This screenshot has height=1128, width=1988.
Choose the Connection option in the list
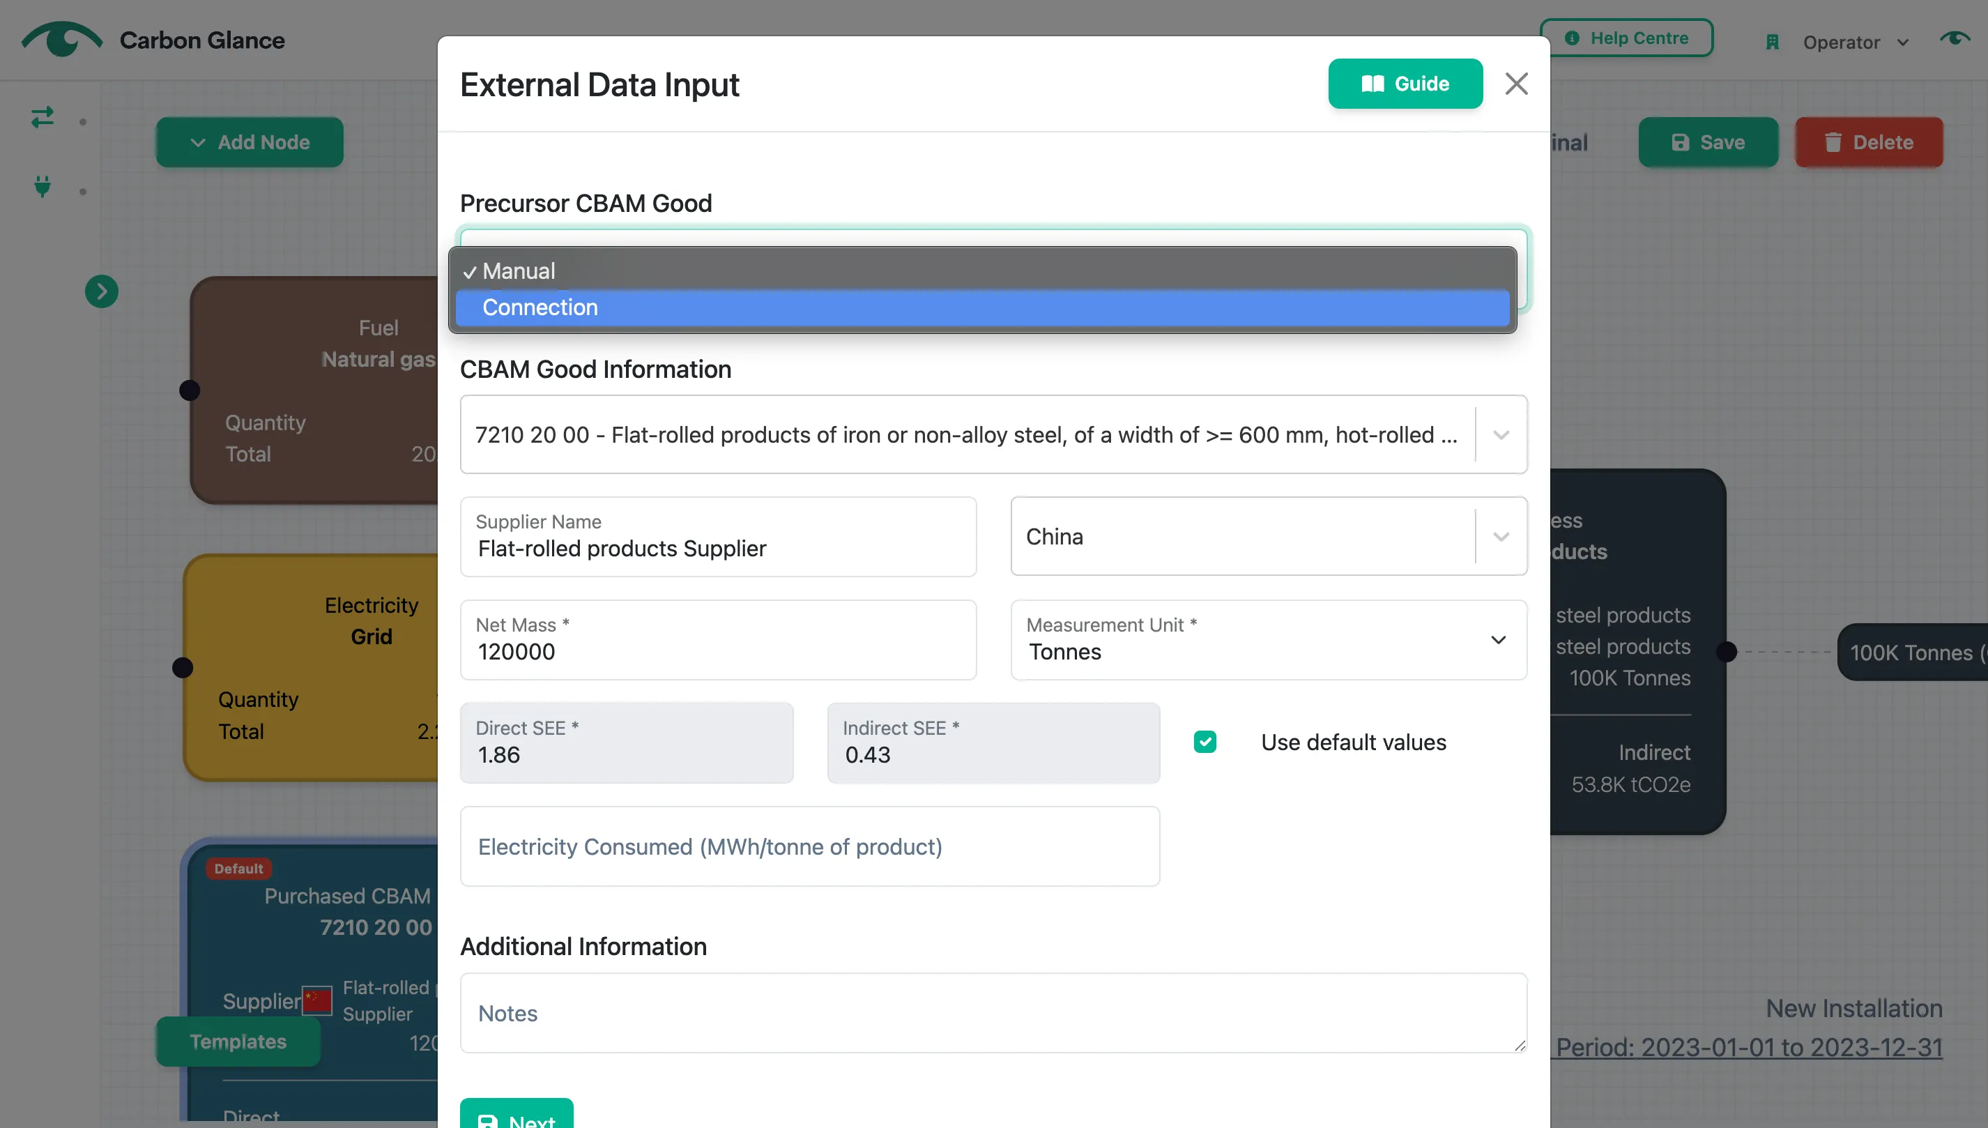pyautogui.click(x=982, y=307)
